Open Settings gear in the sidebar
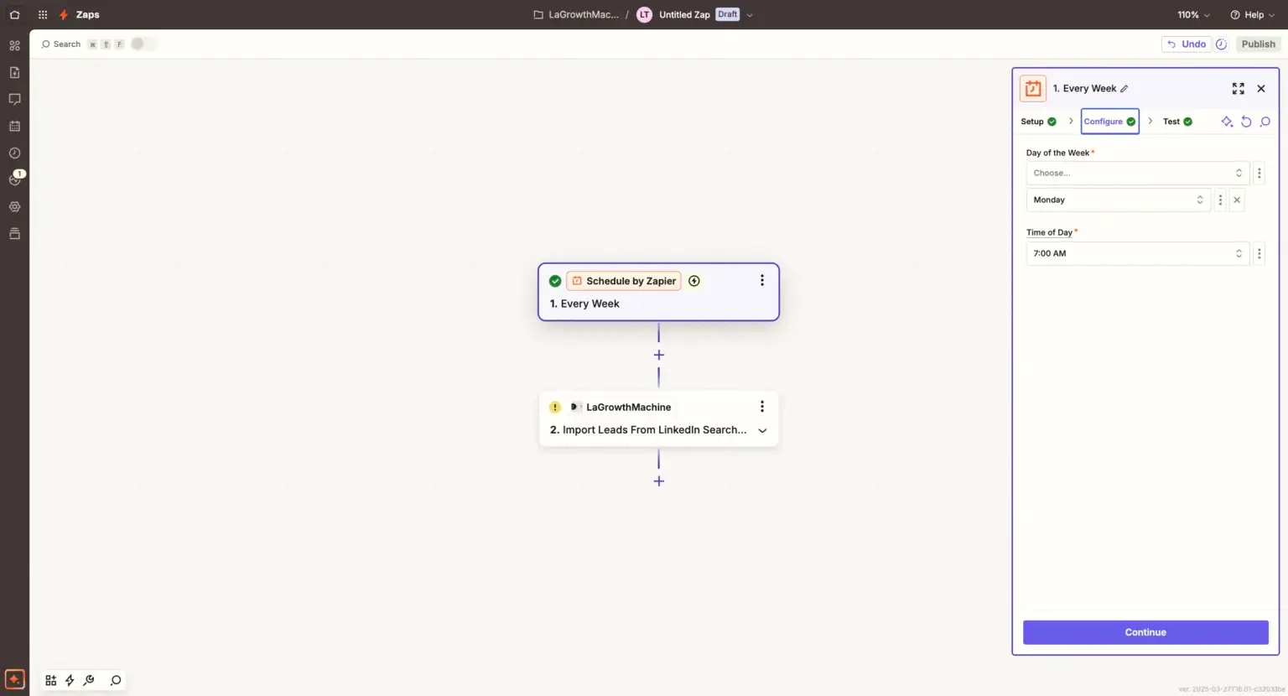This screenshot has height=696, width=1288. tap(13, 206)
